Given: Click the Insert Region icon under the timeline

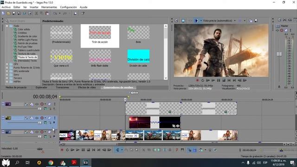Looking at the screenshot, I should [x=182, y=150].
